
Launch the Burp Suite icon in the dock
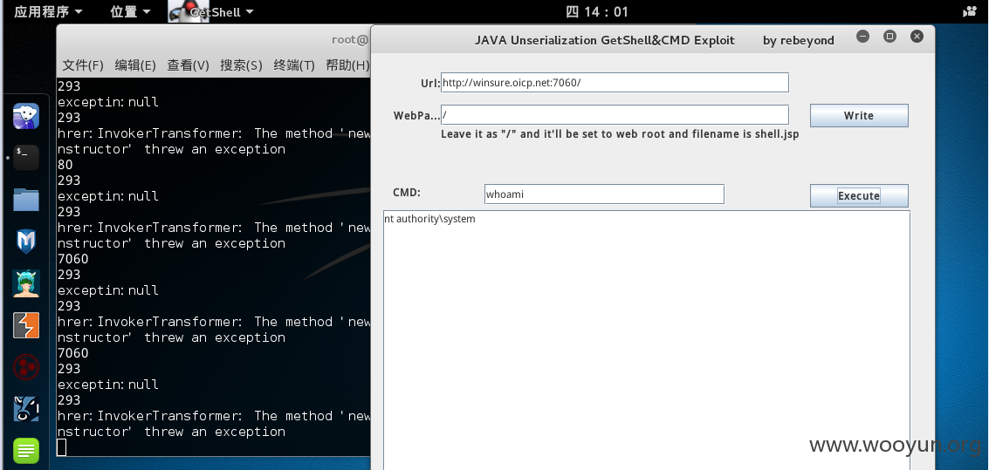coord(26,325)
